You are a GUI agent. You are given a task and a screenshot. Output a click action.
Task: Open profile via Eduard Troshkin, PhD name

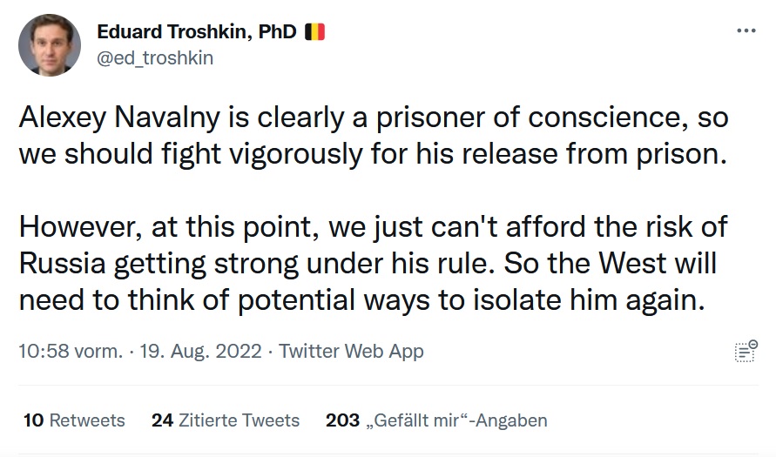pyautogui.click(x=197, y=31)
